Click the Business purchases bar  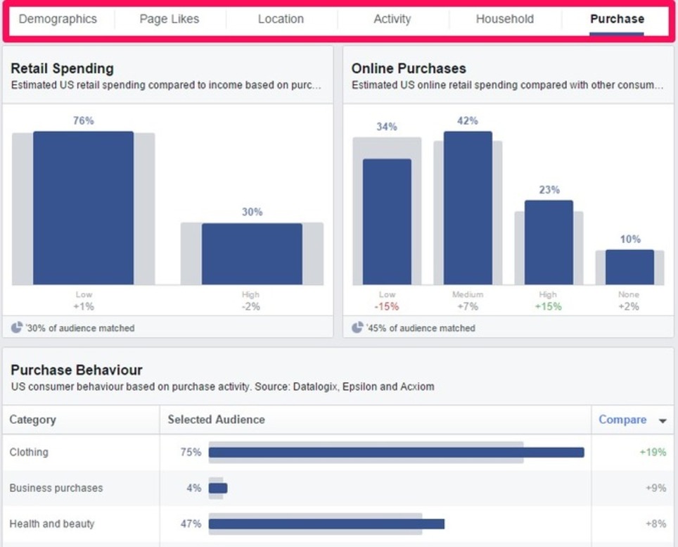coord(218,487)
